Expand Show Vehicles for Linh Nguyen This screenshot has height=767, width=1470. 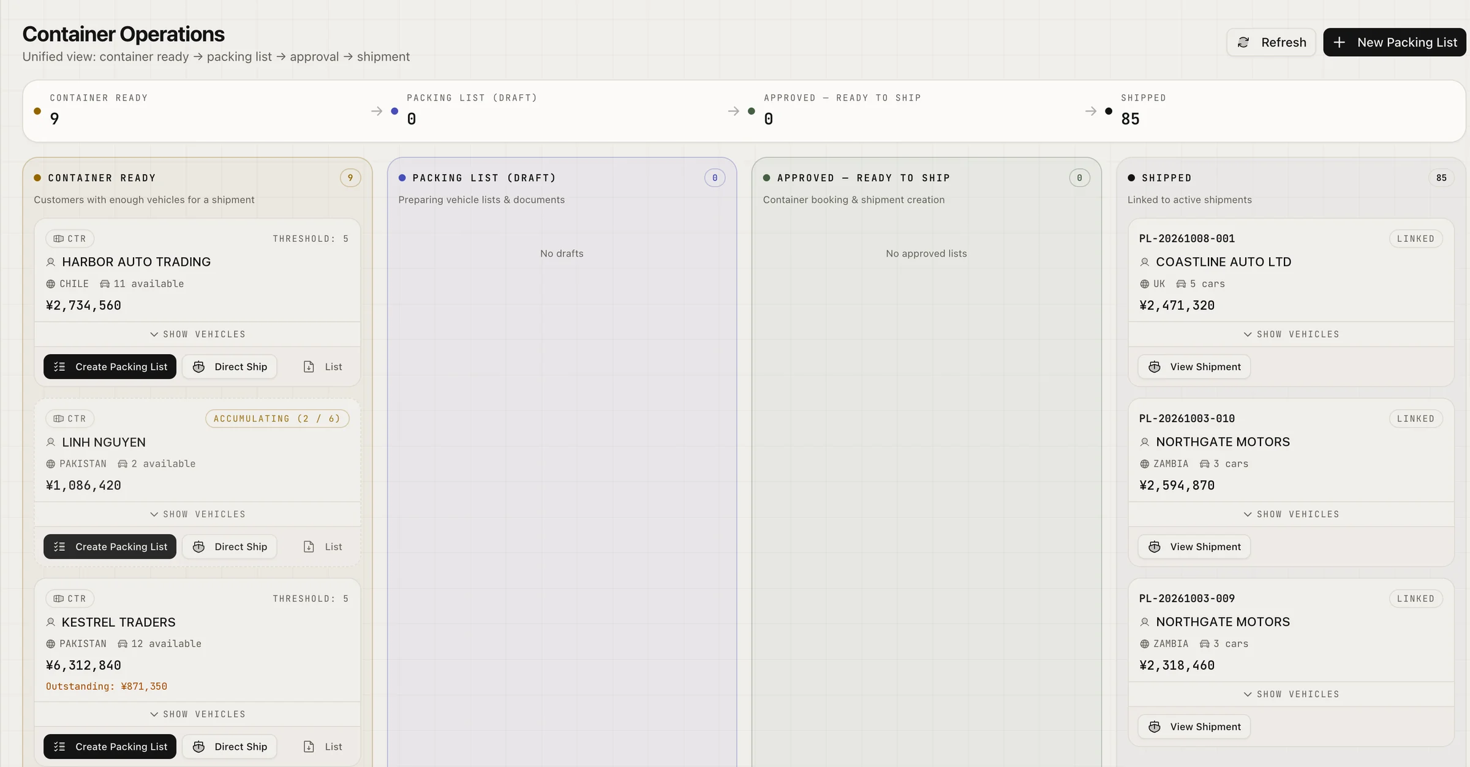[x=197, y=514]
